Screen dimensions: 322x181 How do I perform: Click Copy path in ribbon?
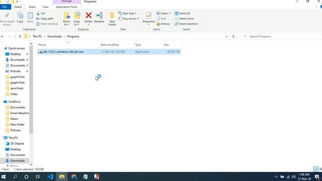pyautogui.click(x=45, y=19)
